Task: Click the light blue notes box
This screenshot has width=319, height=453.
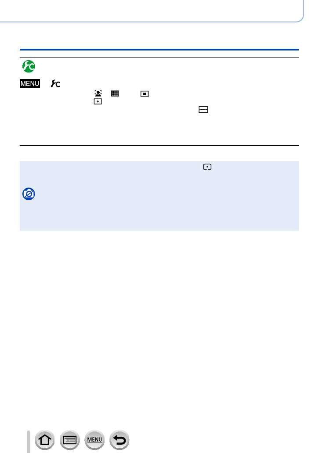Action: point(159,196)
